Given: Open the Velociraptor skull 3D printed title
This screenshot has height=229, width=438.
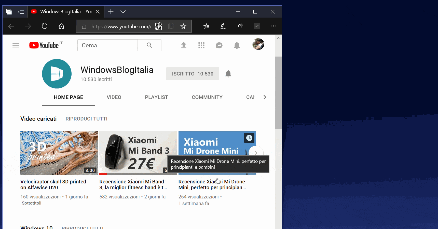Looking at the screenshot, I should [53, 184].
